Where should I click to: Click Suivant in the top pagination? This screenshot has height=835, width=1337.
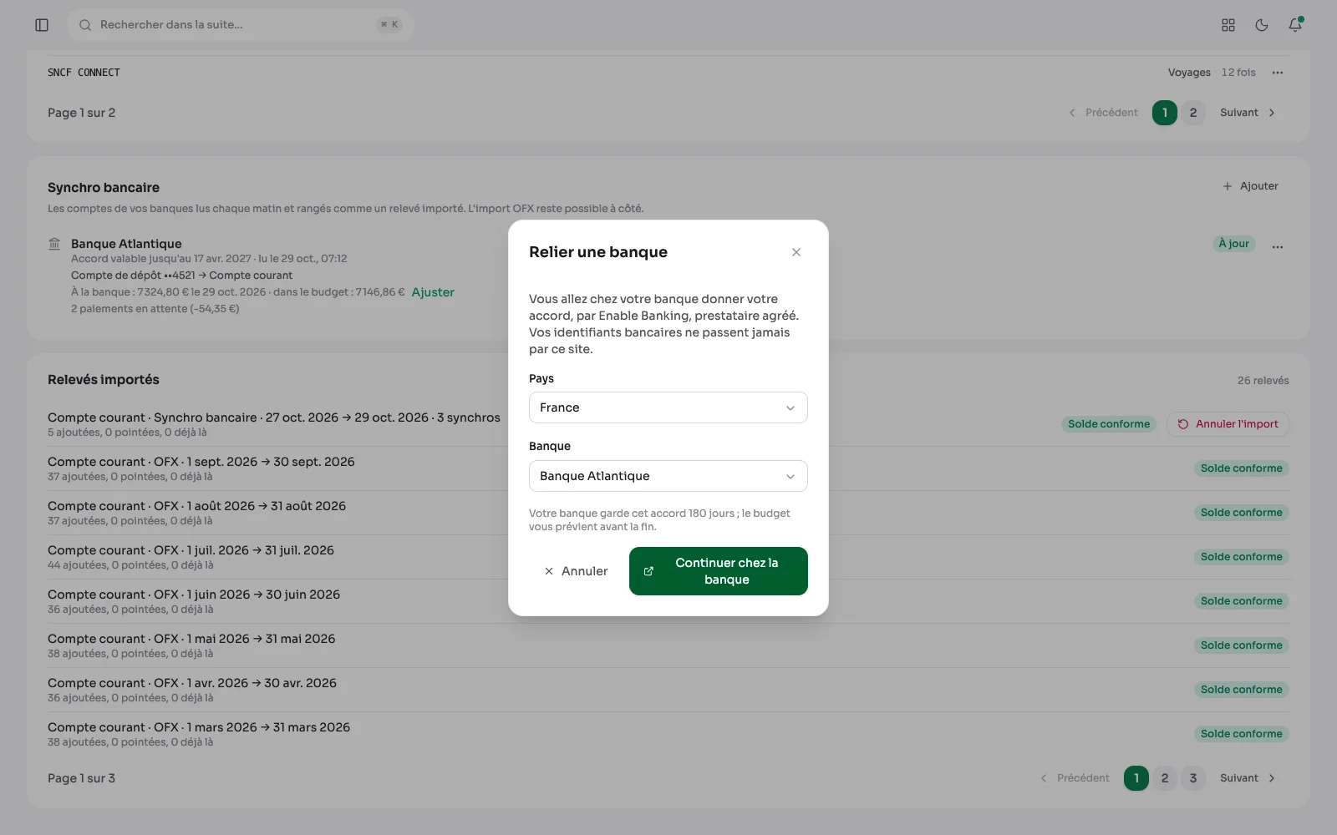click(1248, 113)
